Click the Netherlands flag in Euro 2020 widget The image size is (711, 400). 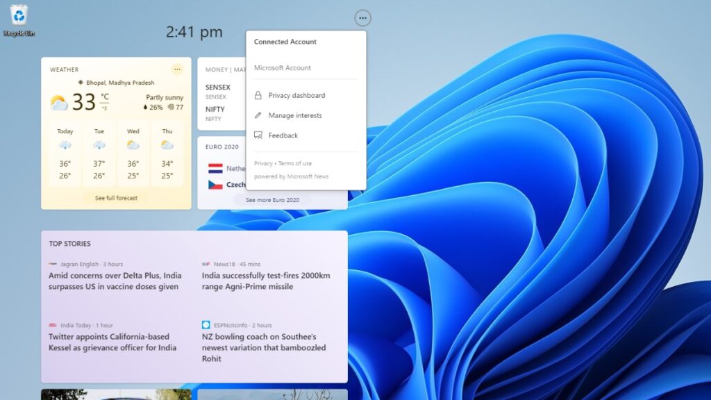tap(217, 168)
